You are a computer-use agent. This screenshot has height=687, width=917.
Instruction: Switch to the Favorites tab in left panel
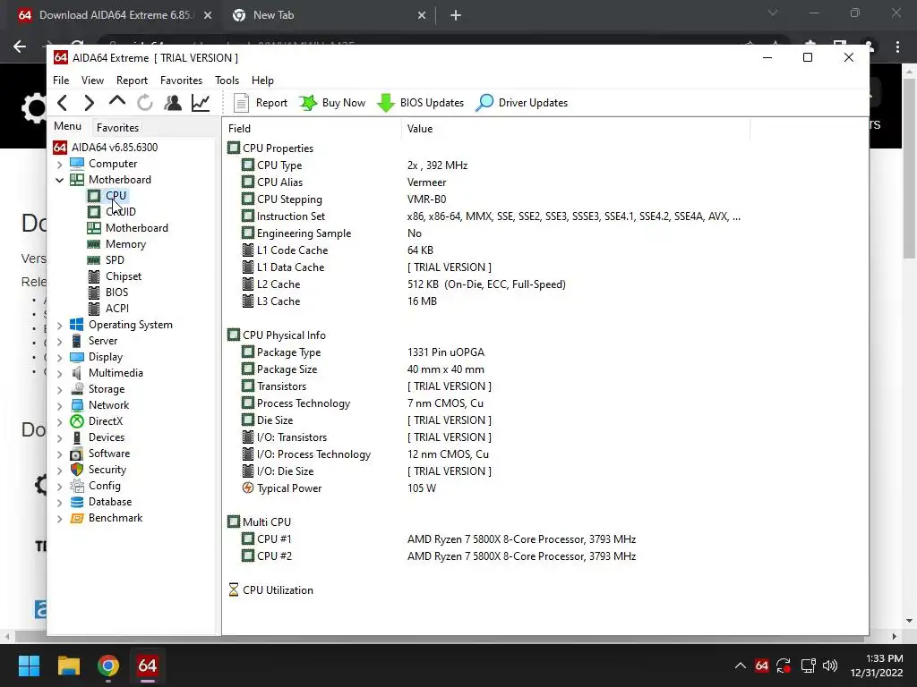tap(117, 127)
